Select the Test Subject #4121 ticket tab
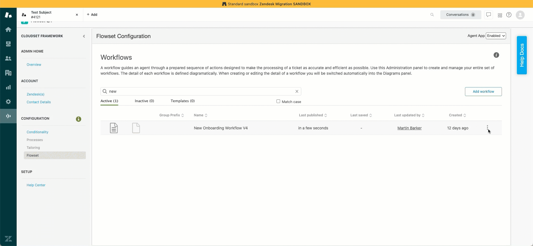 [x=50, y=15]
